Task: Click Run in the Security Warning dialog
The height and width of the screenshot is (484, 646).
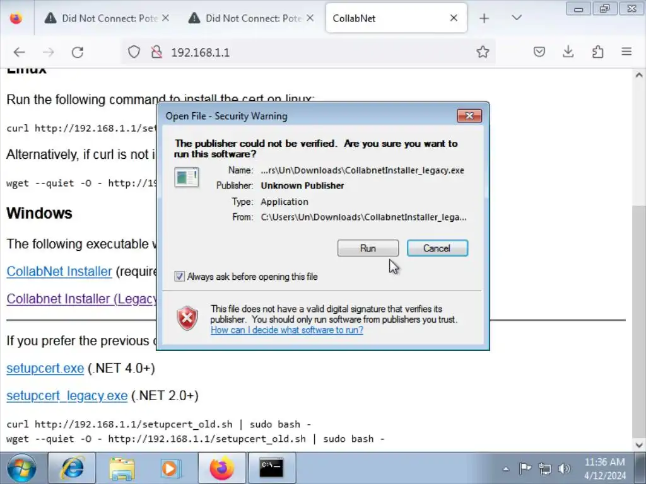Action: point(368,248)
